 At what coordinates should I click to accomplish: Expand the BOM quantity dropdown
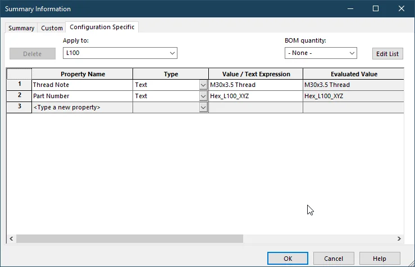point(352,53)
